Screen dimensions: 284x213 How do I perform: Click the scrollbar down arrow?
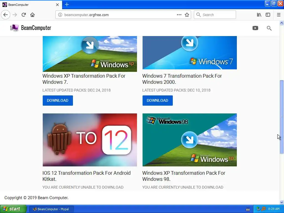tap(282, 202)
